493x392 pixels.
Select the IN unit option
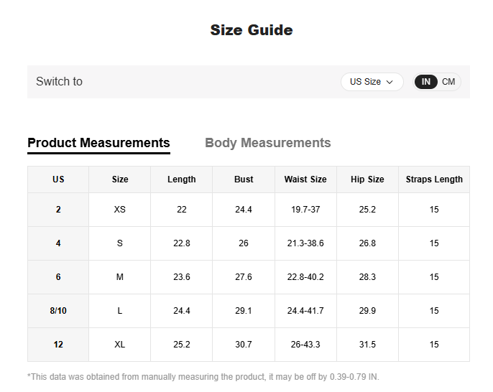pos(426,82)
